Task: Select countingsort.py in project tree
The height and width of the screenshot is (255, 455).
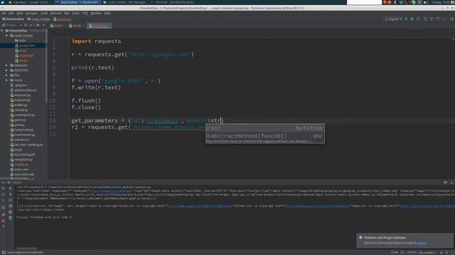Action: click(x=22, y=115)
